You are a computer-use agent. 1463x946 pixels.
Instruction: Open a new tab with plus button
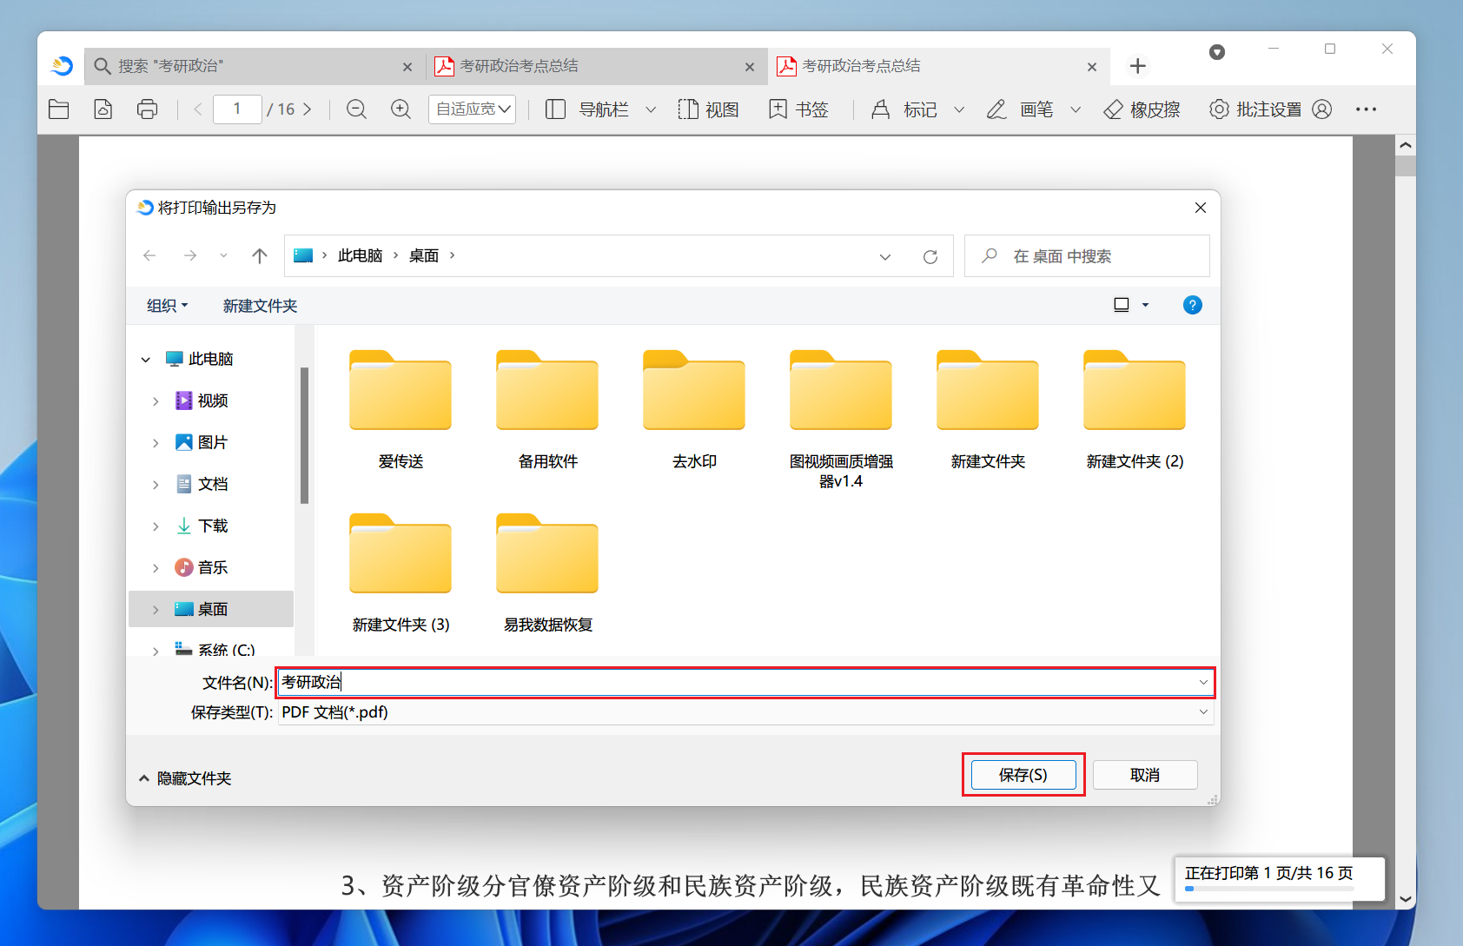click(1138, 66)
